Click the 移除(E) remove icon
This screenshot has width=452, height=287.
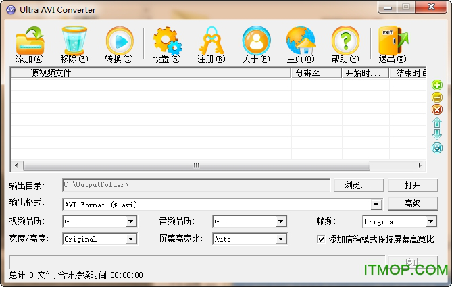point(74,41)
